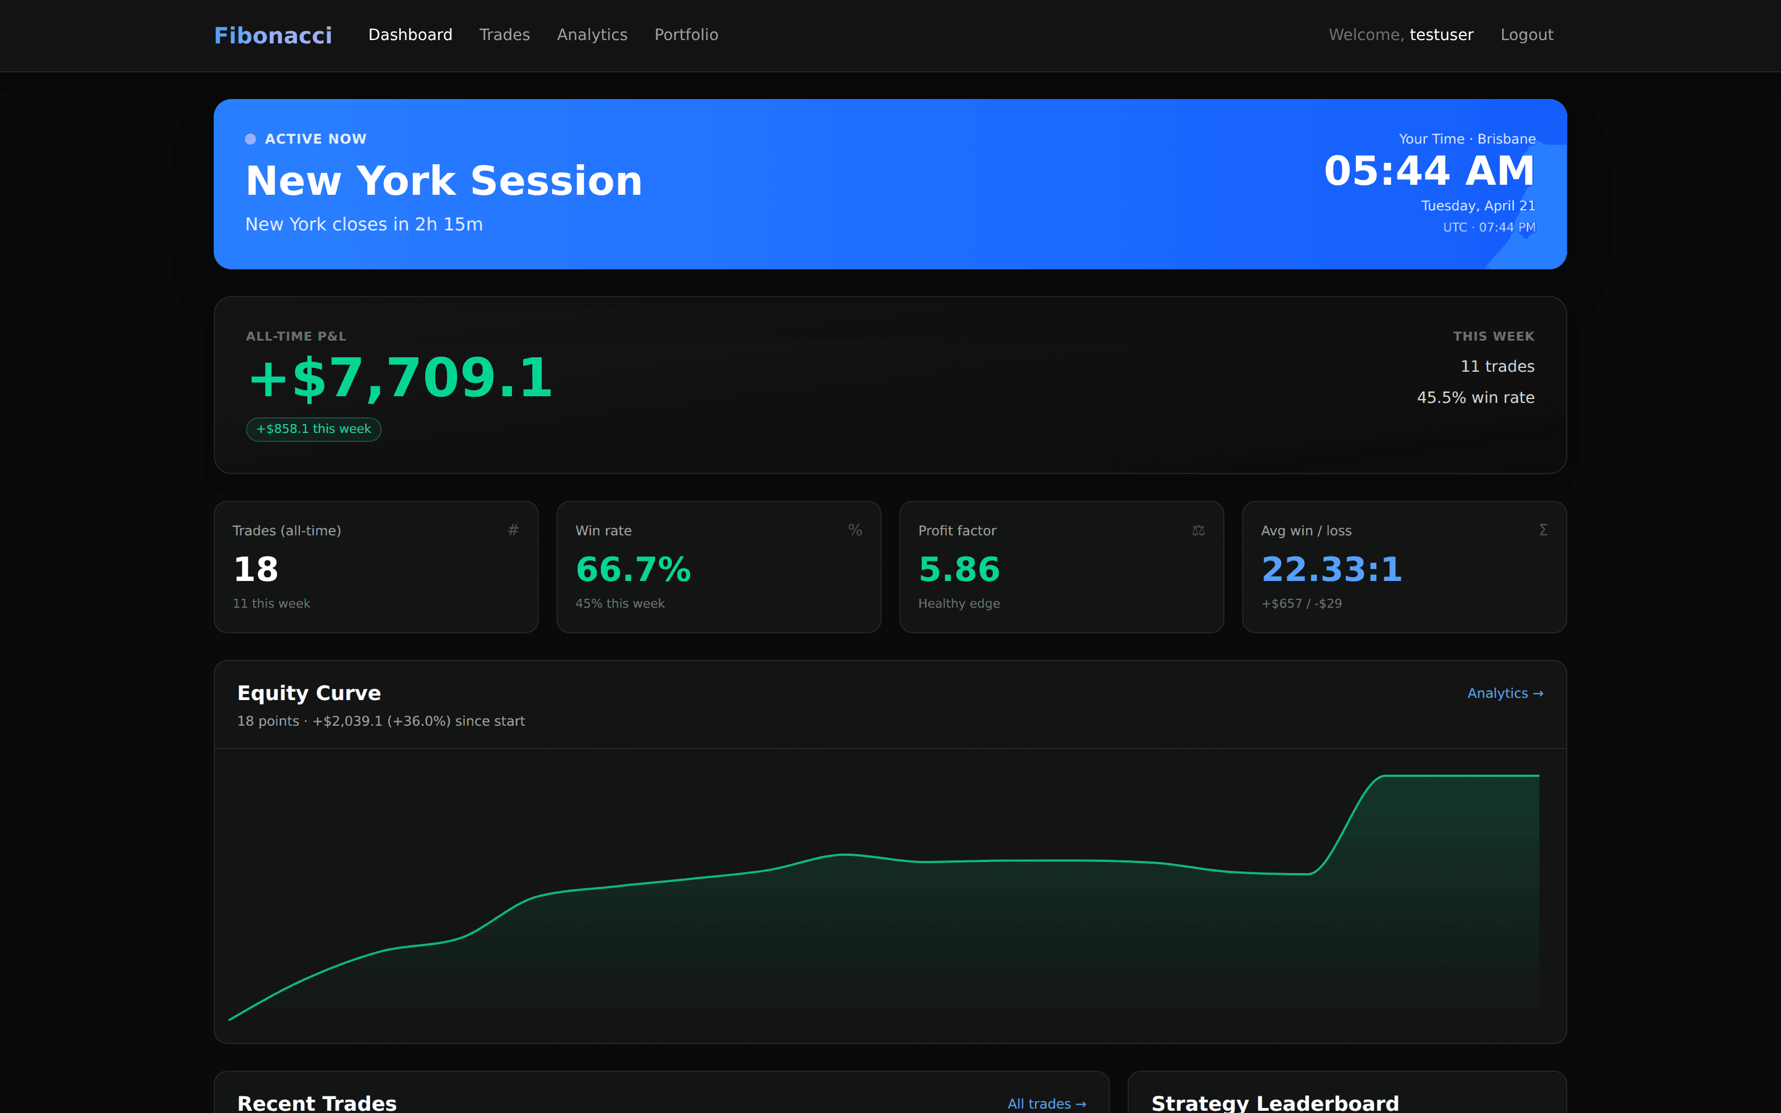Click the 05:44 AM clock
The height and width of the screenshot is (1113, 1781).
pyautogui.click(x=1429, y=171)
